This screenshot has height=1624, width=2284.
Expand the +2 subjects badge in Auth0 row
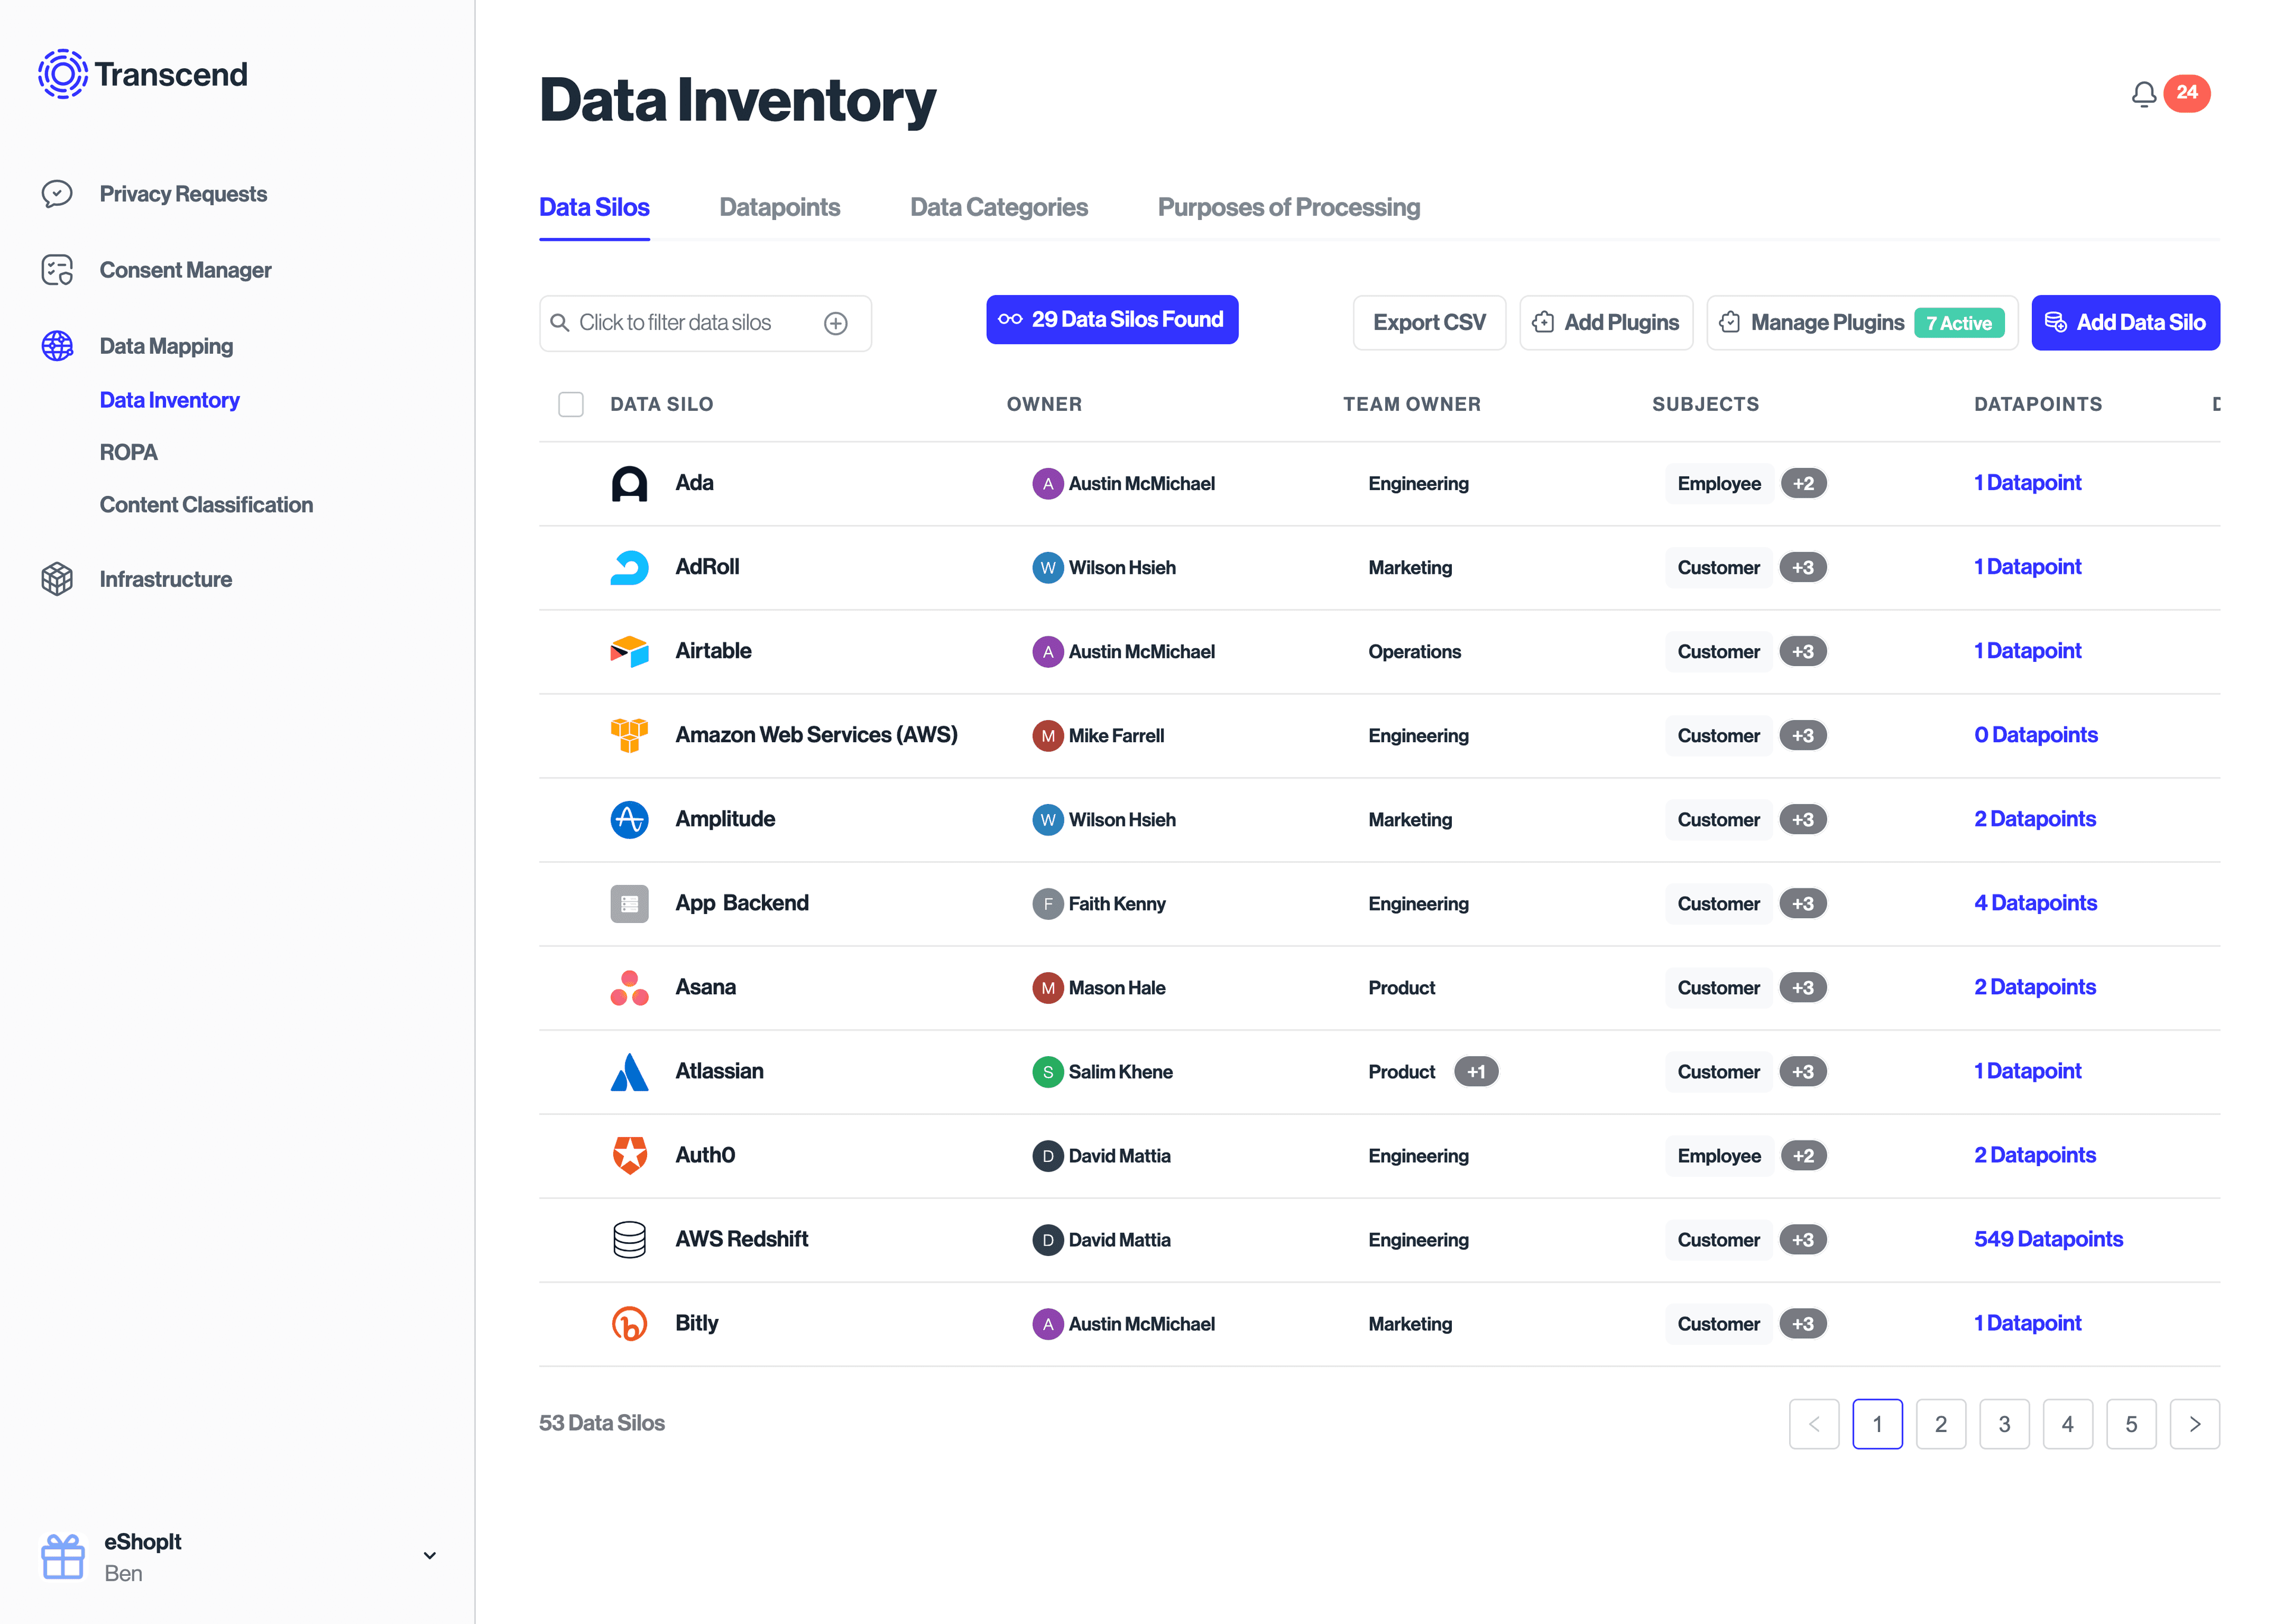click(1803, 1156)
